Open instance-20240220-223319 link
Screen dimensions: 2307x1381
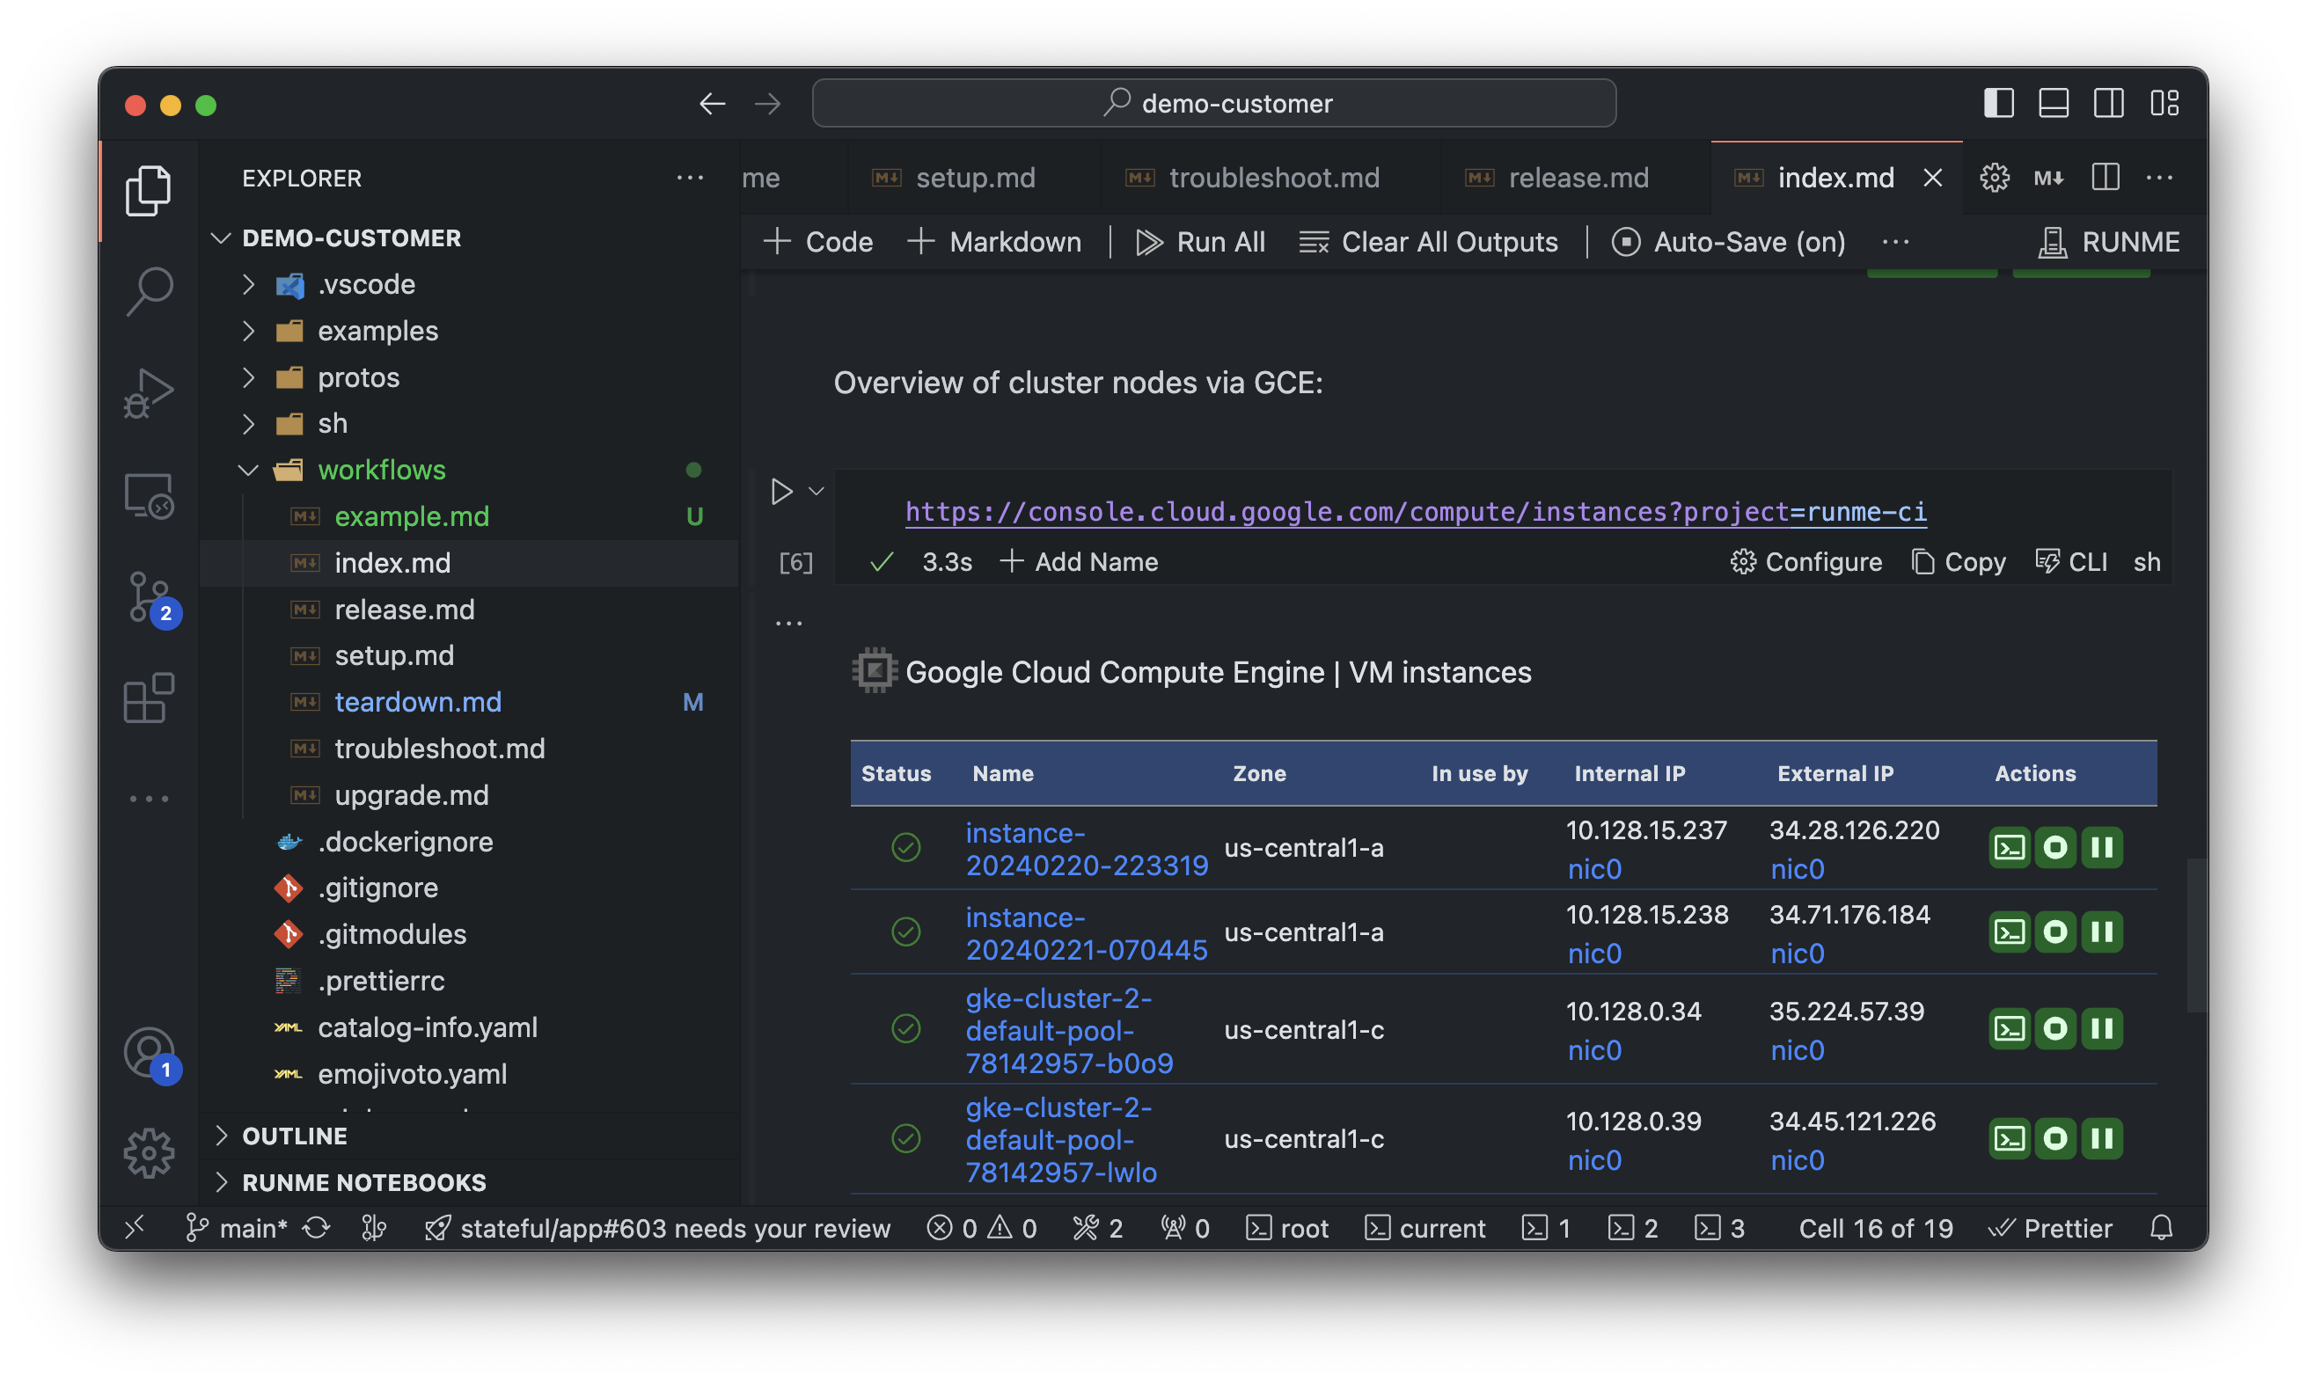coord(1086,849)
